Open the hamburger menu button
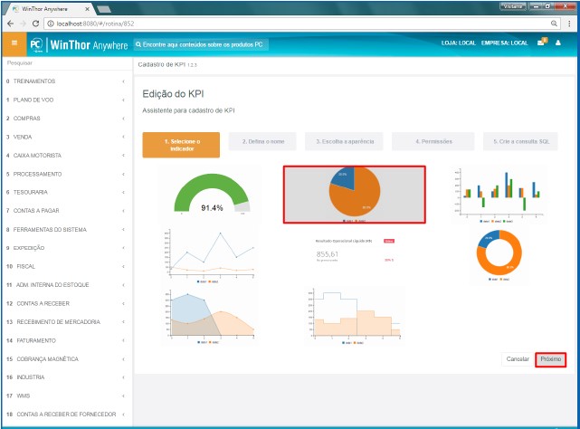The image size is (580, 429). click(x=14, y=43)
